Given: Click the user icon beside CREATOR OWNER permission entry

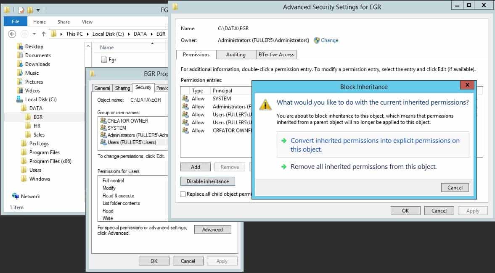Looking at the screenshot, I should (185, 130).
